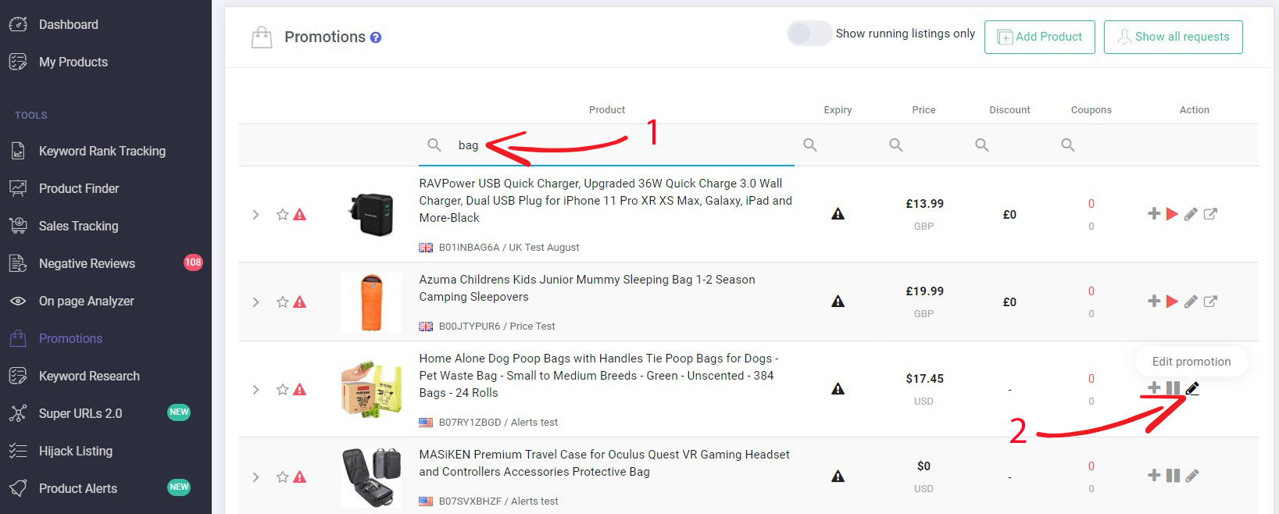
Task: Edit the RAVPower charger promotion
Action: (1191, 214)
